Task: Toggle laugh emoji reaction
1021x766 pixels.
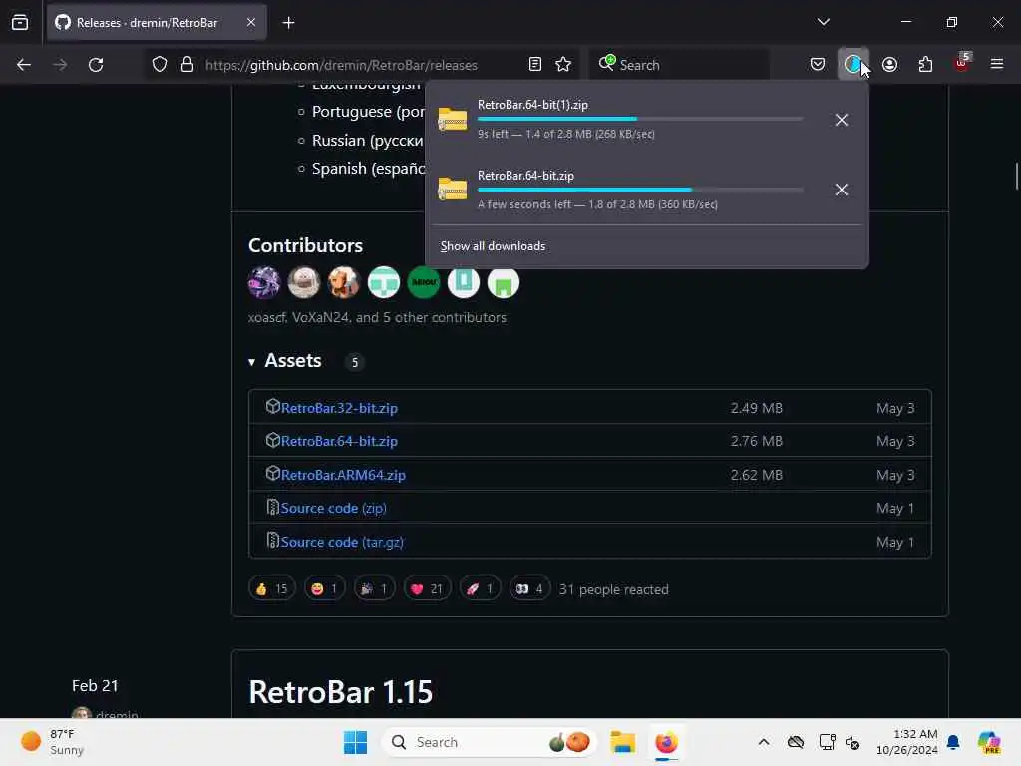Action: [324, 588]
